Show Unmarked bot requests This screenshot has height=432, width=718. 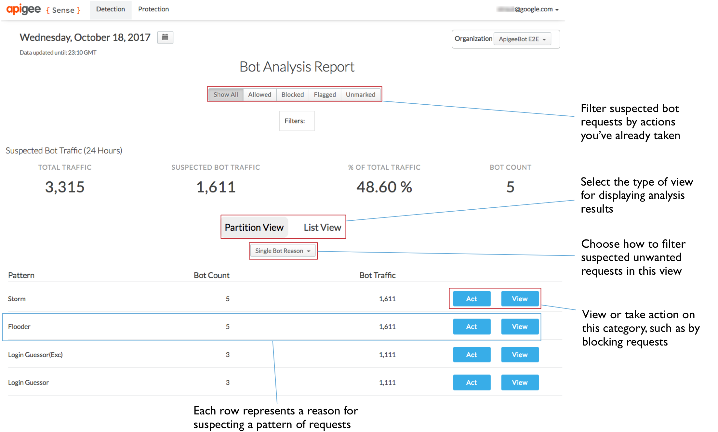pos(360,95)
